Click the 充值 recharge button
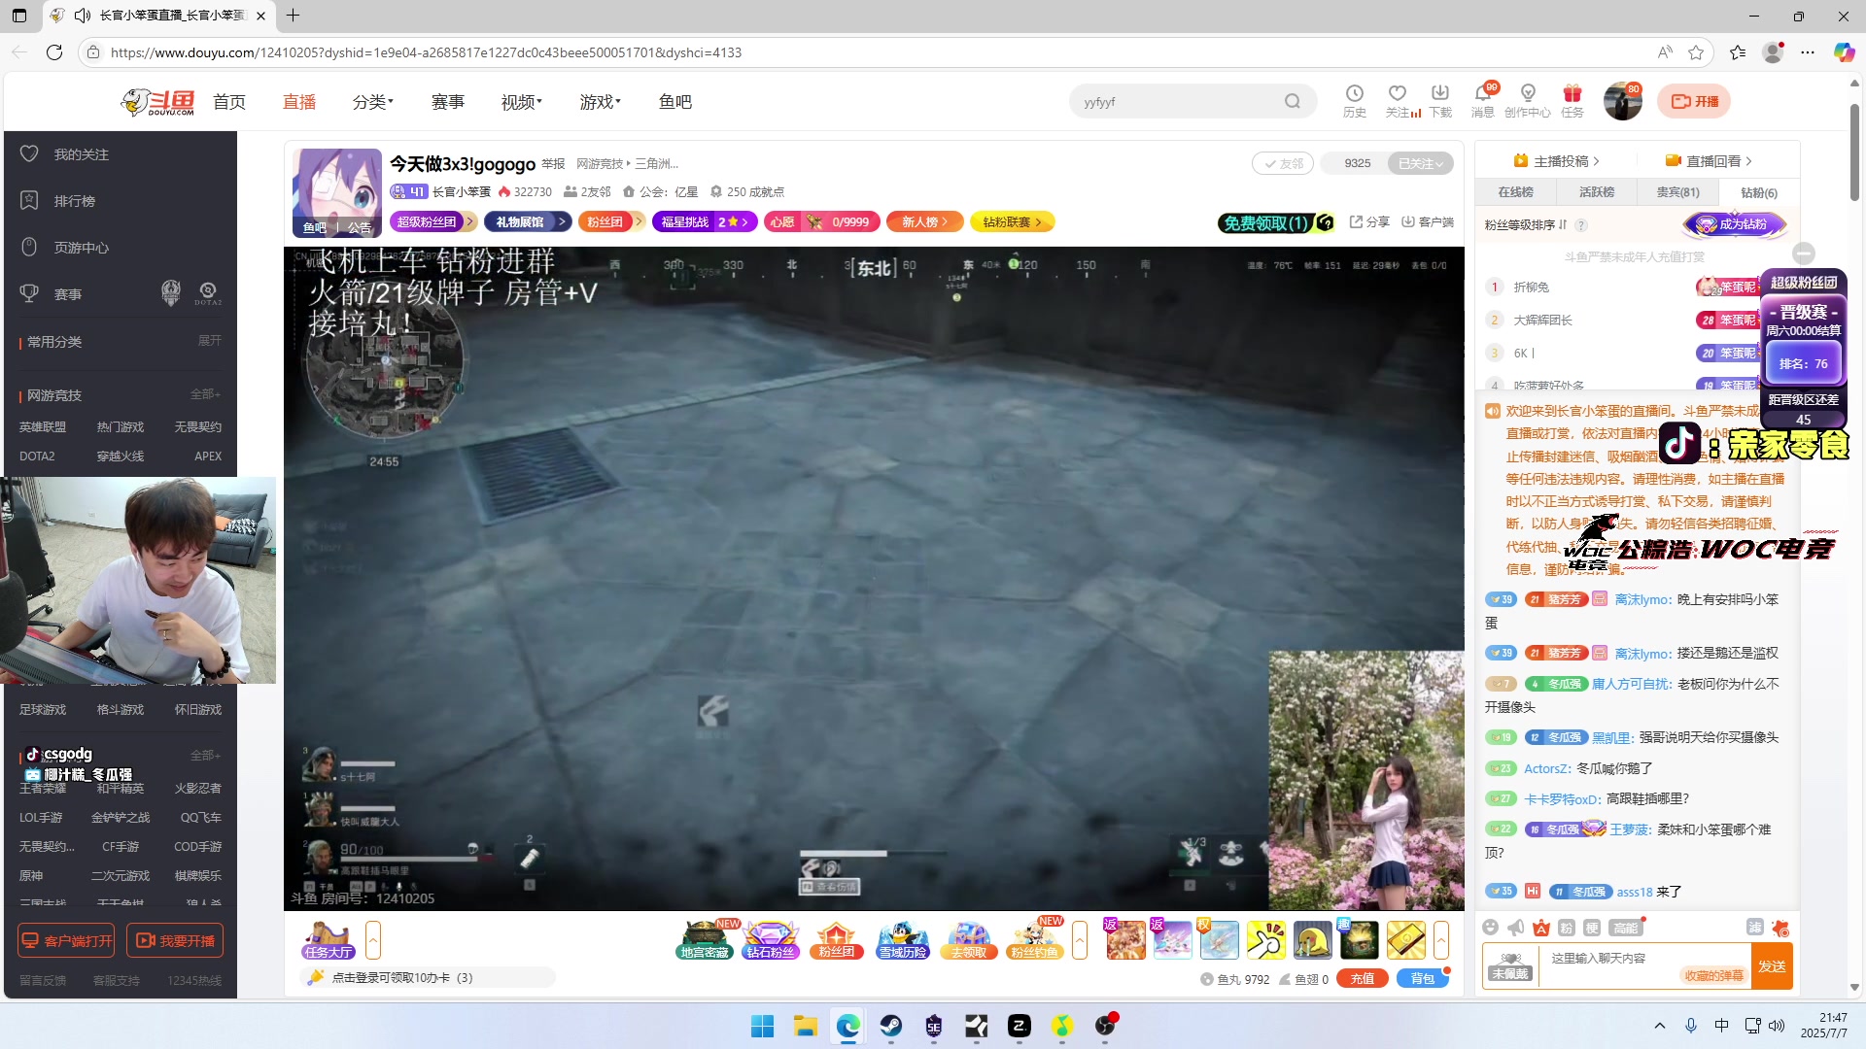Screen dimensions: 1866x1049 (1363, 979)
